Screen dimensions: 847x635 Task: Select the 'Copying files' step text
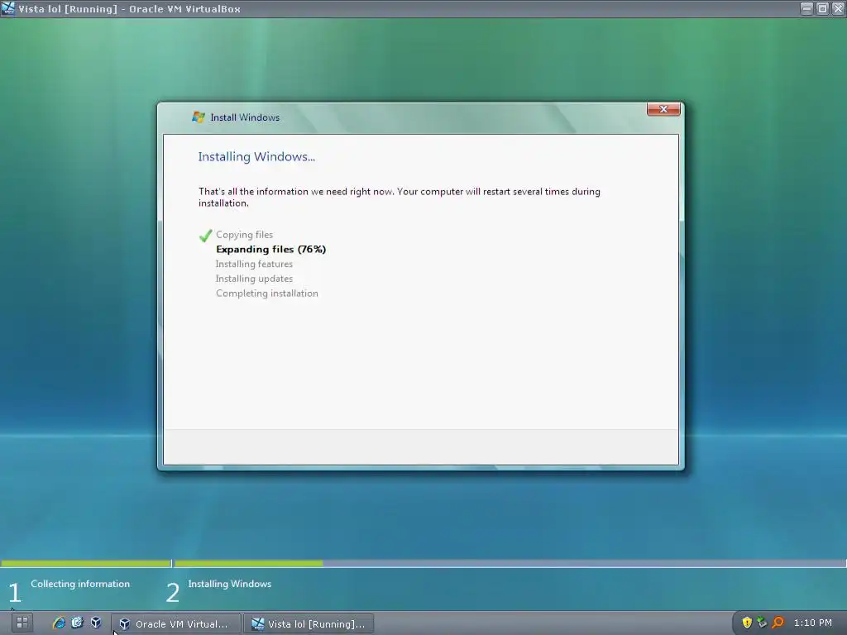click(244, 234)
